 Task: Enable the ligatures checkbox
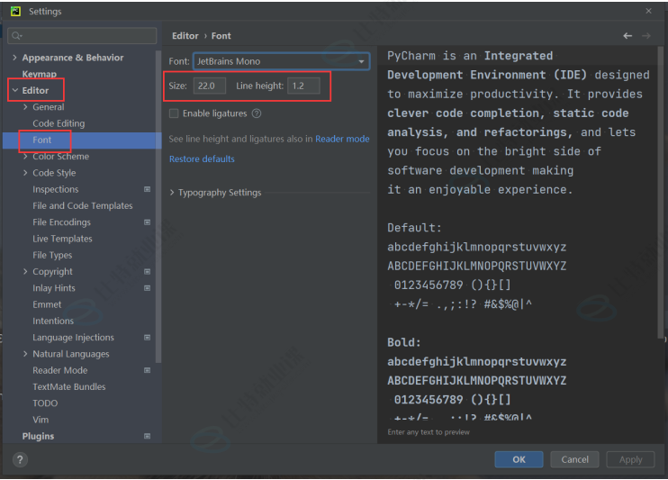click(174, 113)
